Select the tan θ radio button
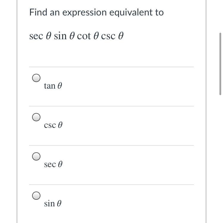The height and width of the screenshot is (223, 223). point(36,78)
